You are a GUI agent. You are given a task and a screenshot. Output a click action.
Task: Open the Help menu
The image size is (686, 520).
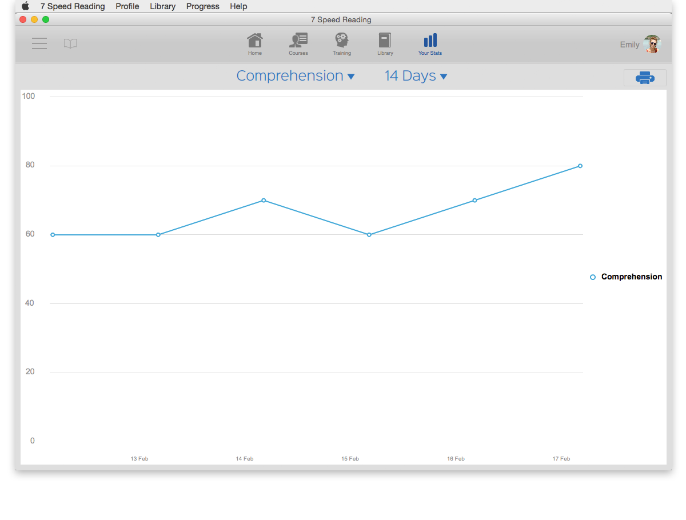(238, 6)
